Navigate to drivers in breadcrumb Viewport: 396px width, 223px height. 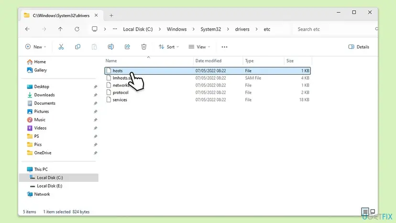coord(242,29)
